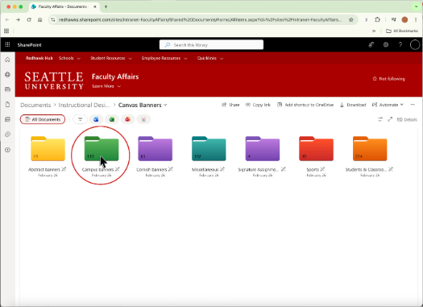
Task: Select the Faculty Affairs - Documents tab
Action: click(x=64, y=6)
